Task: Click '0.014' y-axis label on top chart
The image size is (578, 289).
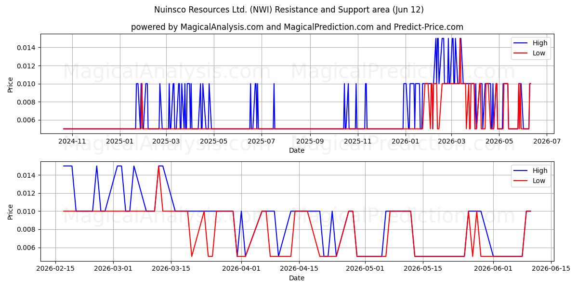Action: pyautogui.click(x=27, y=47)
